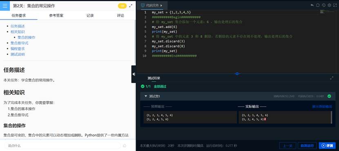Click the 任务描述 heading in the document

tap(14, 70)
